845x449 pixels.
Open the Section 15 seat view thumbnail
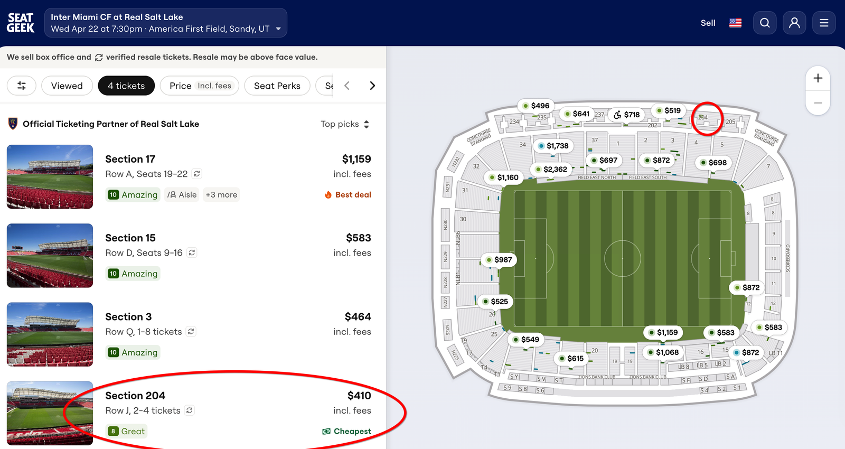point(50,256)
